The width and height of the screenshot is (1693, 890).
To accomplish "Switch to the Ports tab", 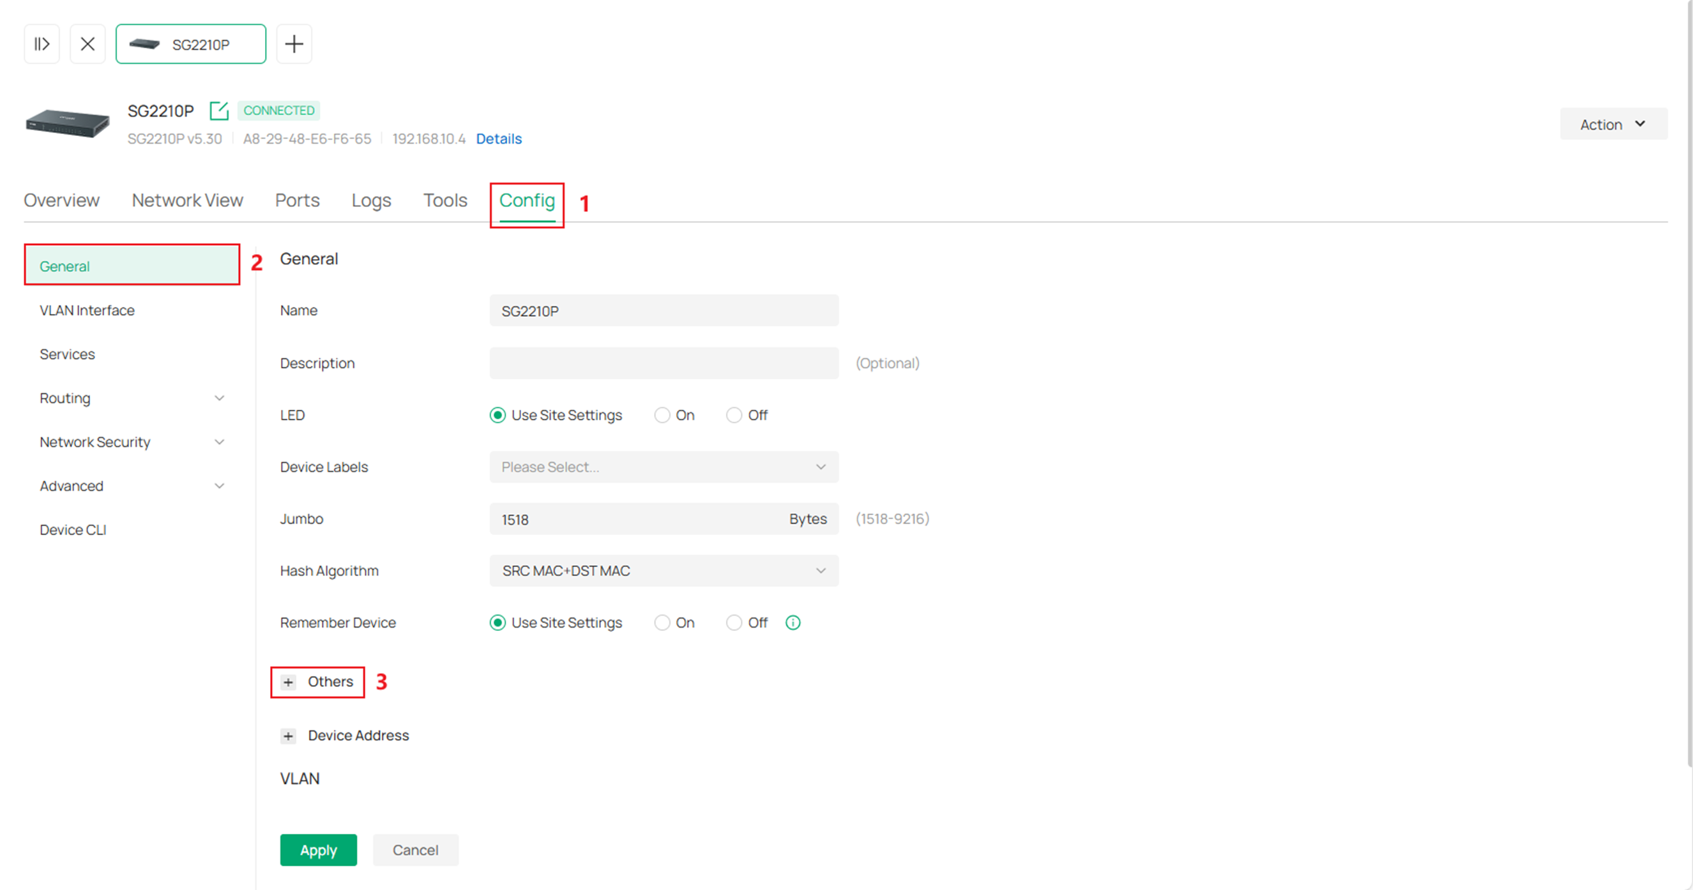I will click(297, 200).
